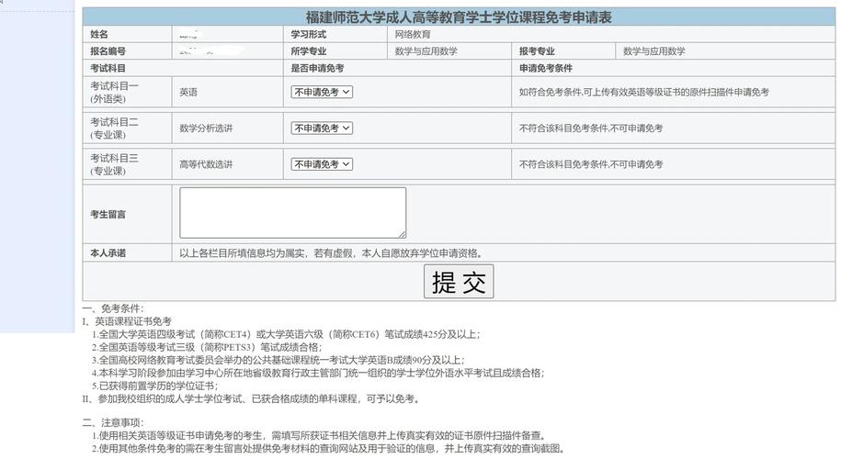Click the 参加我校组织的成人学士学位考试 line

[x=251, y=398]
